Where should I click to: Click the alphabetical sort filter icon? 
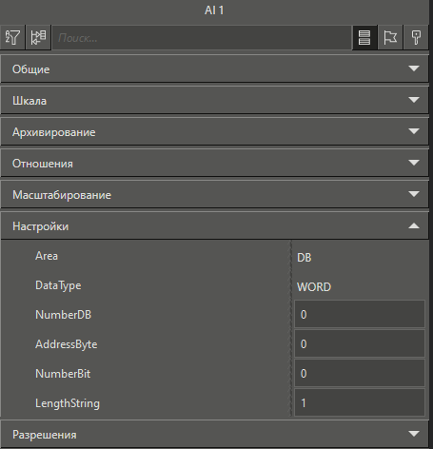(x=12, y=37)
